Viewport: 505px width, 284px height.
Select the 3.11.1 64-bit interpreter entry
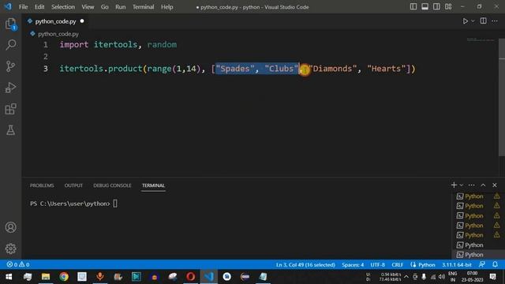pyautogui.click(x=456, y=265)
